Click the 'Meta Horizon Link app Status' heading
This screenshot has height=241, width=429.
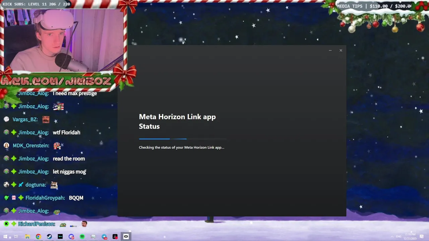[x=177, y=122]
